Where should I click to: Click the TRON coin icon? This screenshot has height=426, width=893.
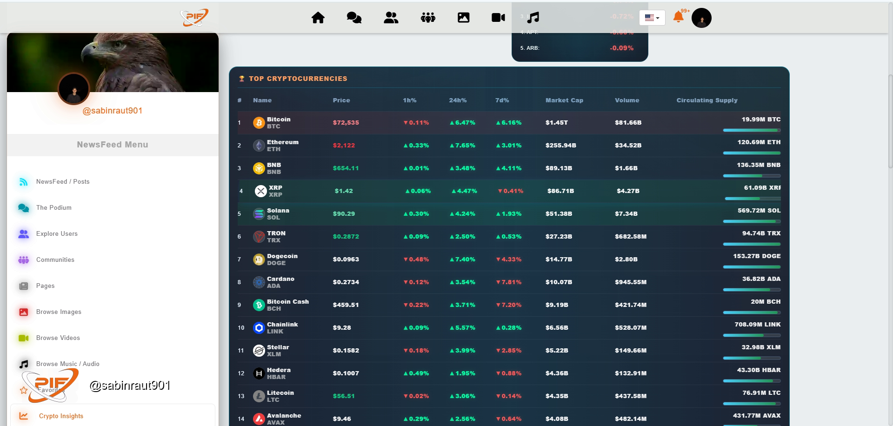[259, 237]
